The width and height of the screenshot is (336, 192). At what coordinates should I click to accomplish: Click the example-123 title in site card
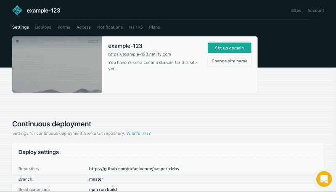(x=126, y=45)
